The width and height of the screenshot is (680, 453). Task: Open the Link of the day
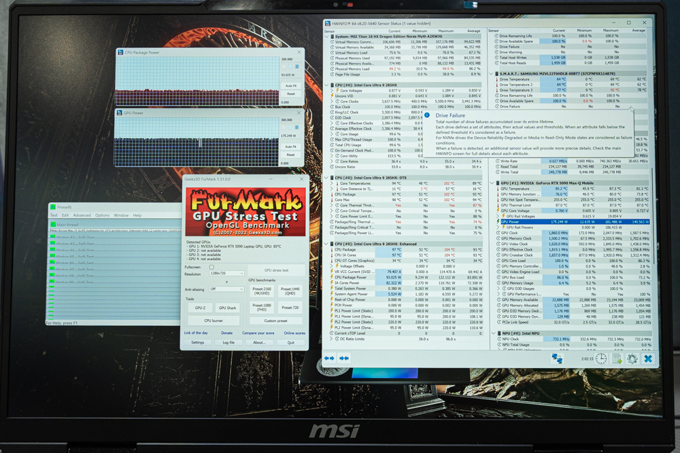[196, 333]
